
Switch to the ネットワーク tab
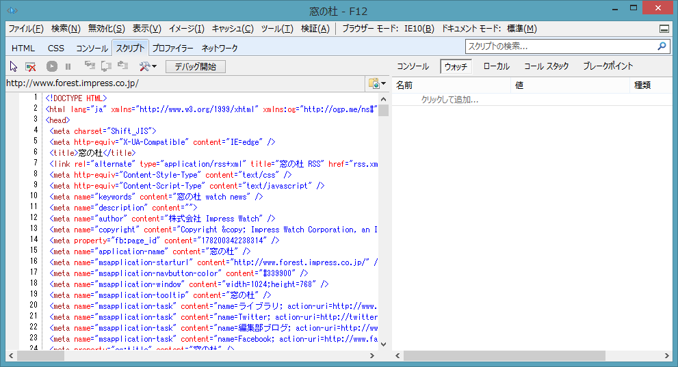tap(220, 48)
